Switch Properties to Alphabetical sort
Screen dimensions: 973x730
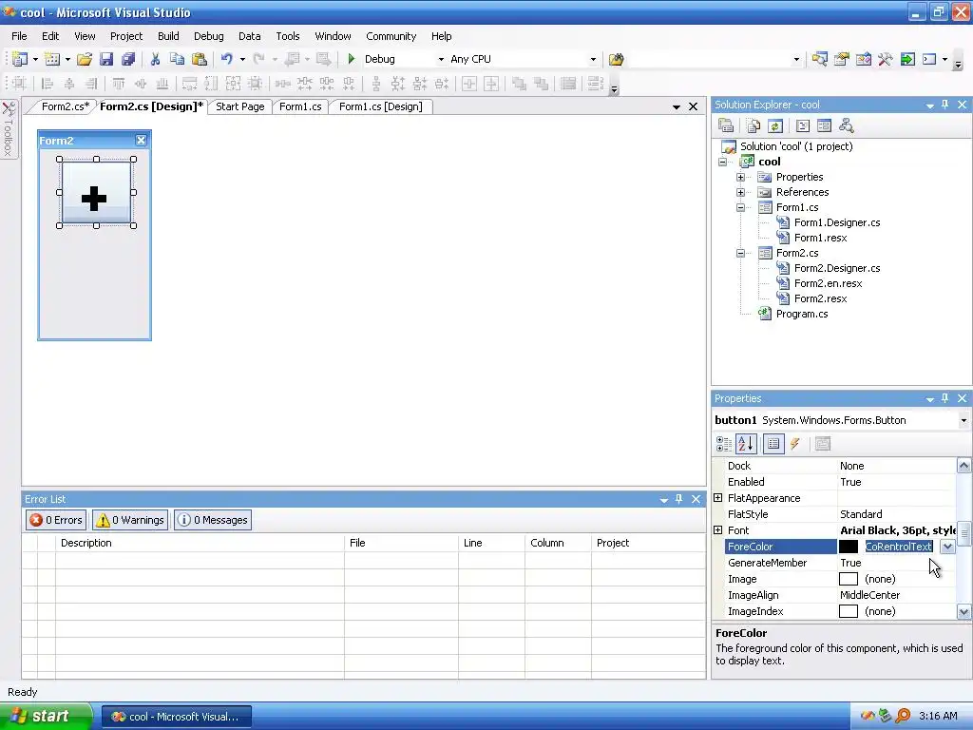746,444
